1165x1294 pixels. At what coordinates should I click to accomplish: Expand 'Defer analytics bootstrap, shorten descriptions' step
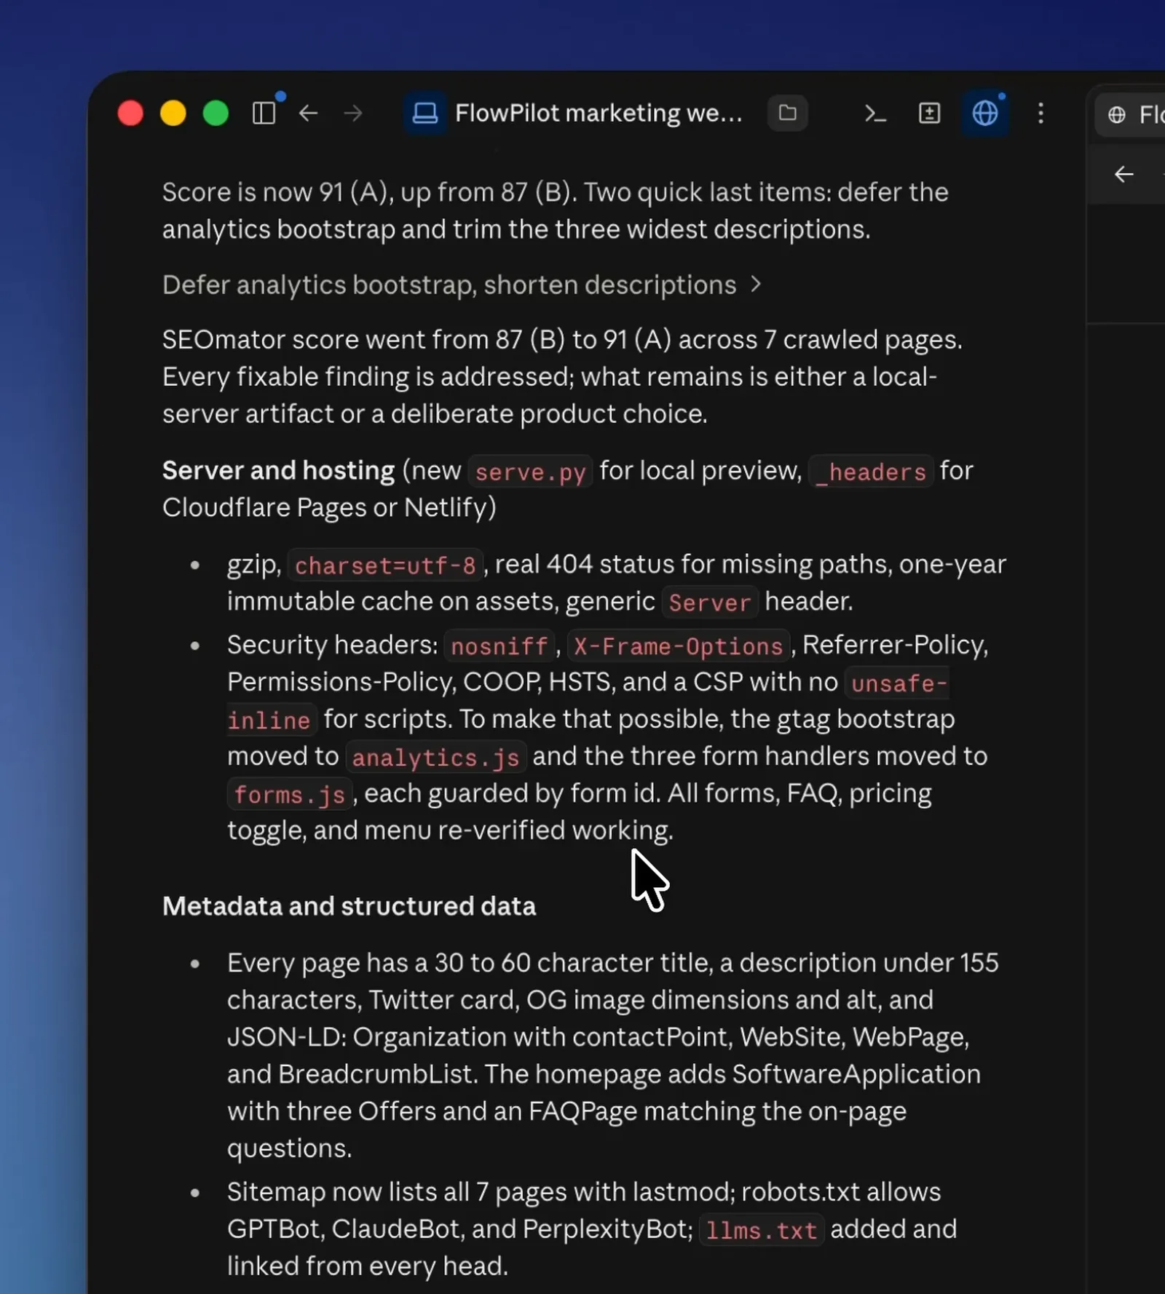click(x=462, y=285)
